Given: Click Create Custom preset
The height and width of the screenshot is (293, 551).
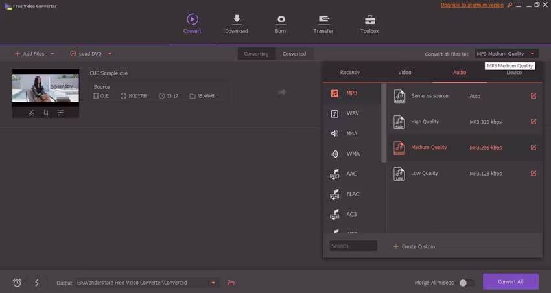Looking at the screenshot, I should [414, 246].
